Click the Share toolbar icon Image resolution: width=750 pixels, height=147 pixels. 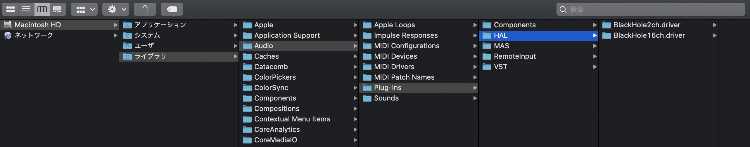[x=145, y=9]
